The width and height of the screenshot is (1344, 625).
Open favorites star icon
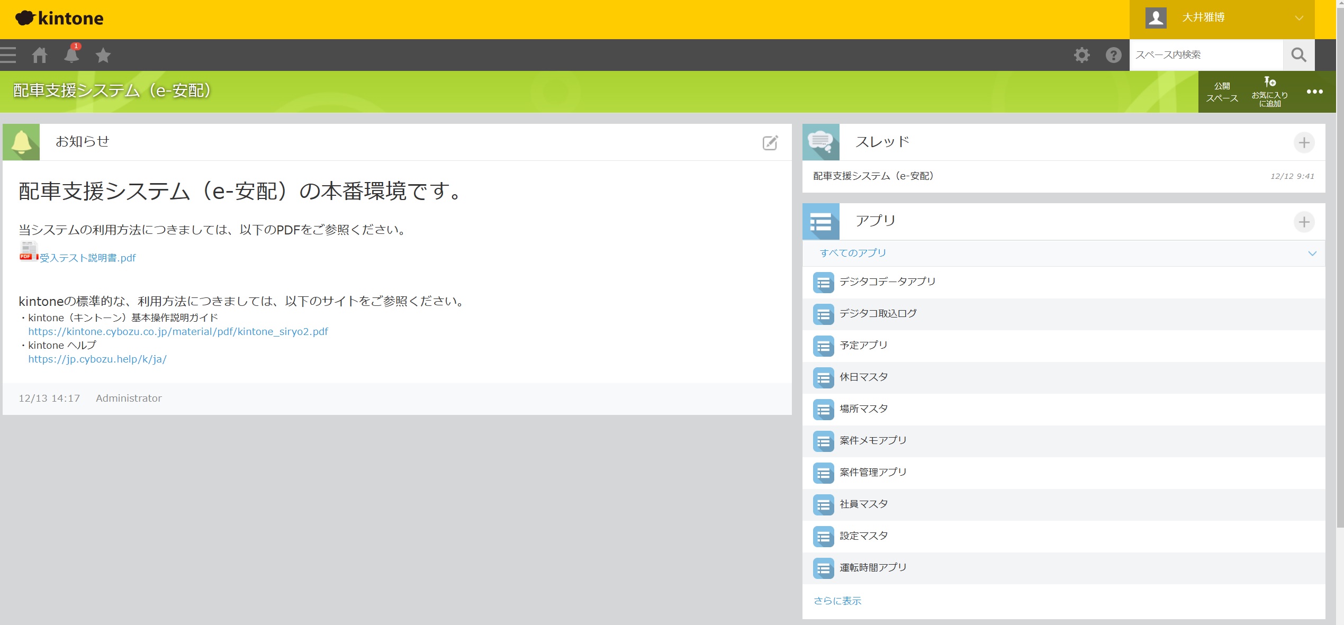click(x=103, y=55)
